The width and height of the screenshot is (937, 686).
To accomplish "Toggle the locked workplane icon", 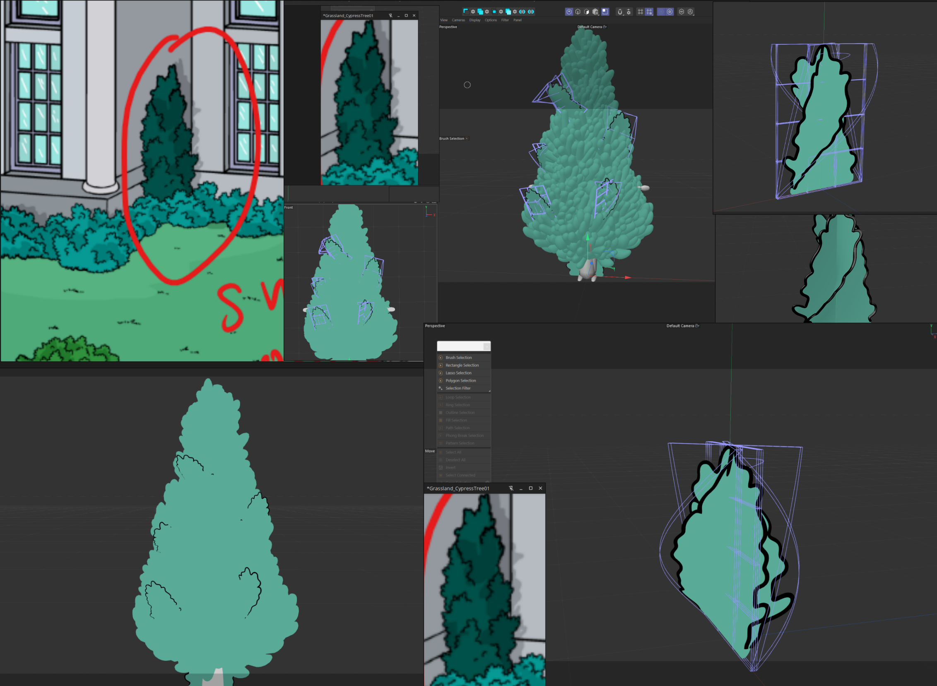I will pyautogui.click(x=649, y=12).
